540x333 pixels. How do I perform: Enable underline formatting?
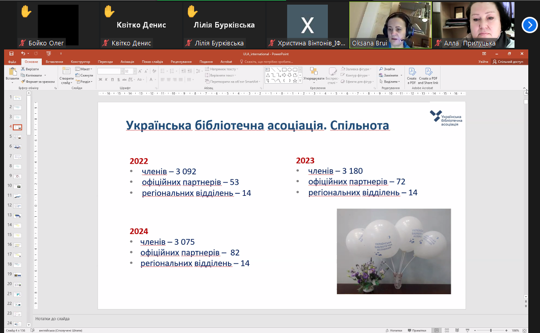pyautogui.click(x=112, y=79)
